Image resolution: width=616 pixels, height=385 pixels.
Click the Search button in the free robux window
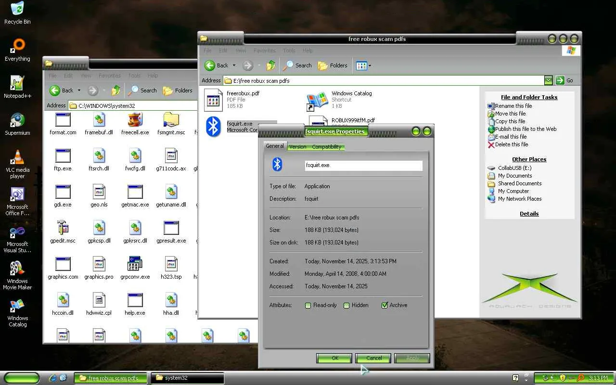tap(297, 65)
